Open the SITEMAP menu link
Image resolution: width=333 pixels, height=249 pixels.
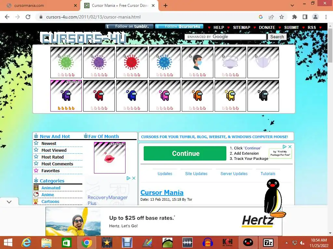pos(242,28)
